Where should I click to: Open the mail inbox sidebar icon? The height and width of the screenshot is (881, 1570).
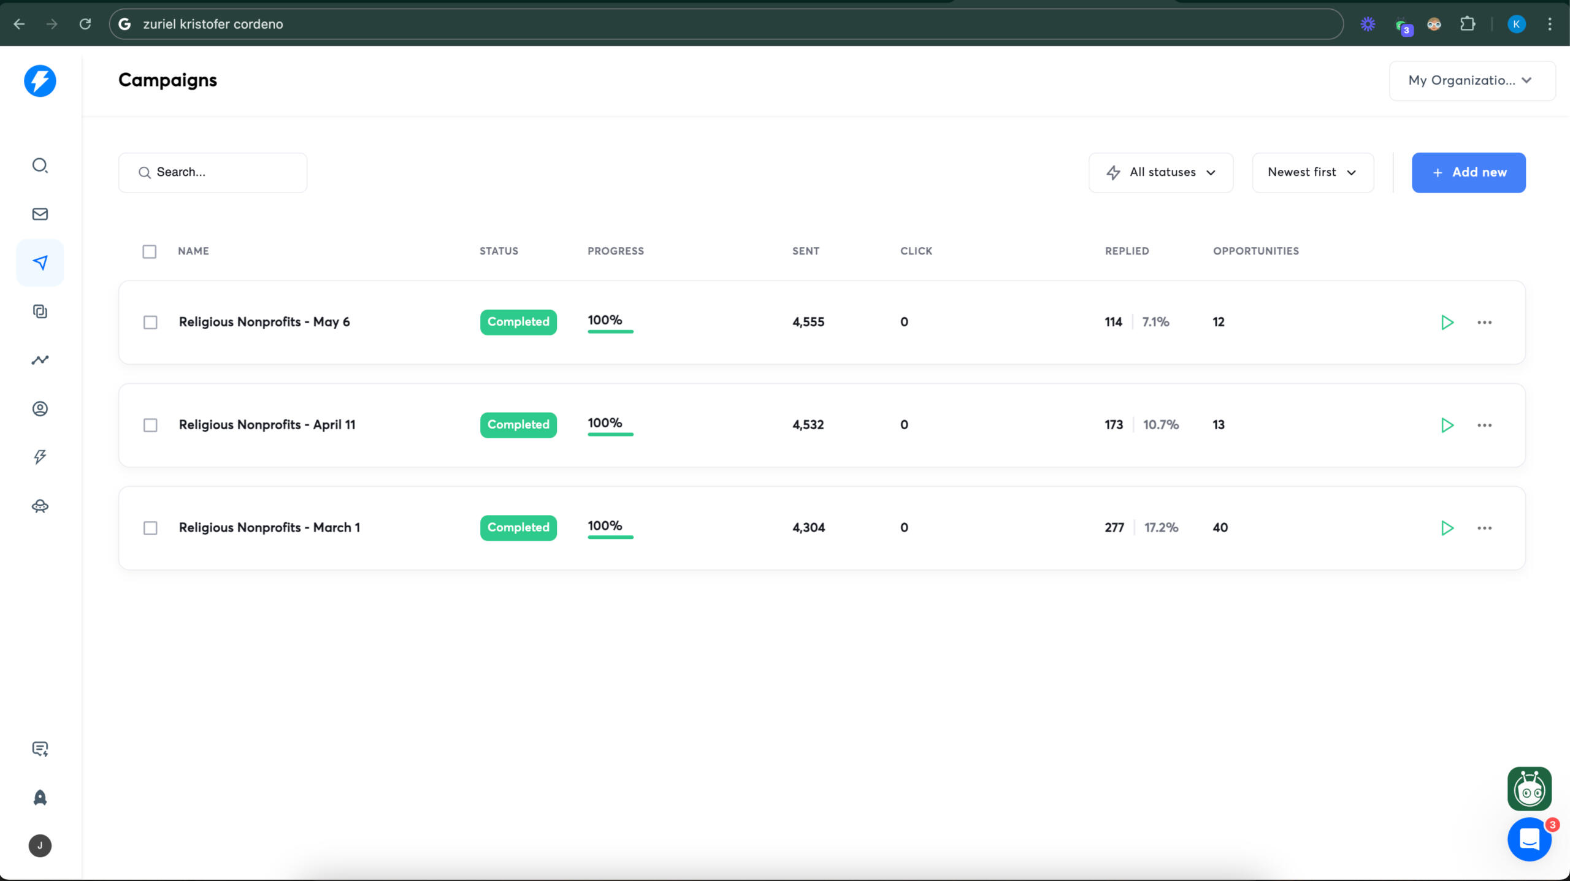tap(40, 214)
